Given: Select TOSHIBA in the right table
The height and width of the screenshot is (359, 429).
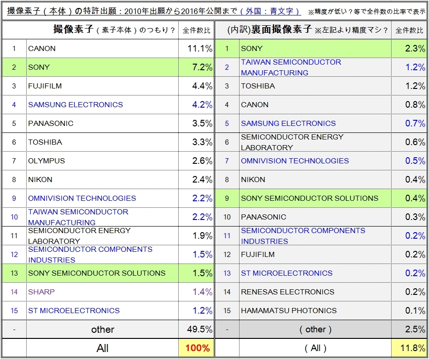Looking at the screenshot, I should click(258, 86).
